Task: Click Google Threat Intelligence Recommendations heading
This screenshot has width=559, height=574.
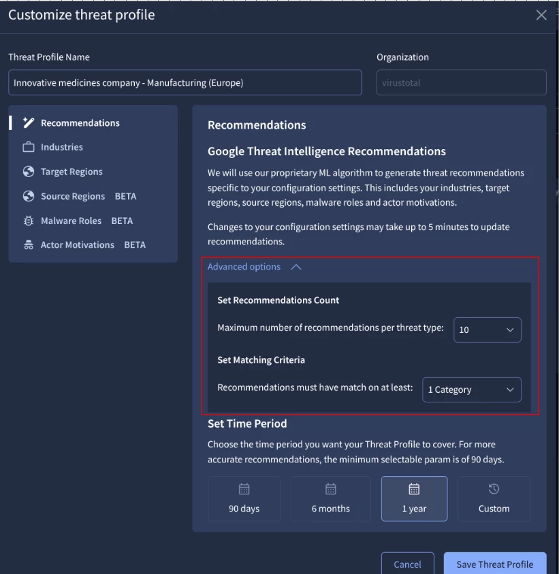Action: click(x=327, y=152)
